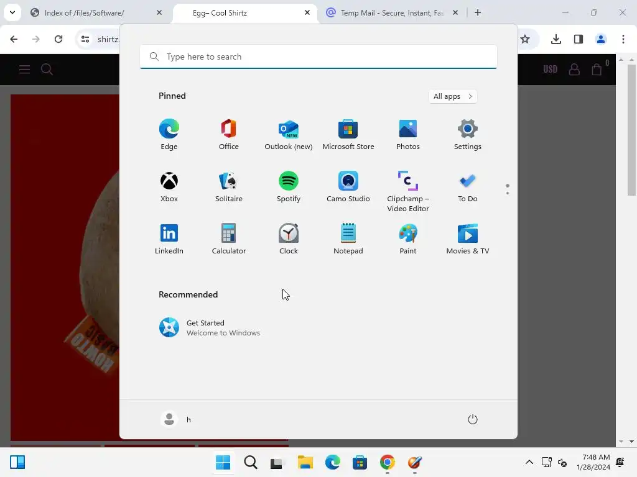Open the Calculator app
Image resolution: width=637 pixels, height=477 pixels.
pyautogui.click(x=229, y=239)
